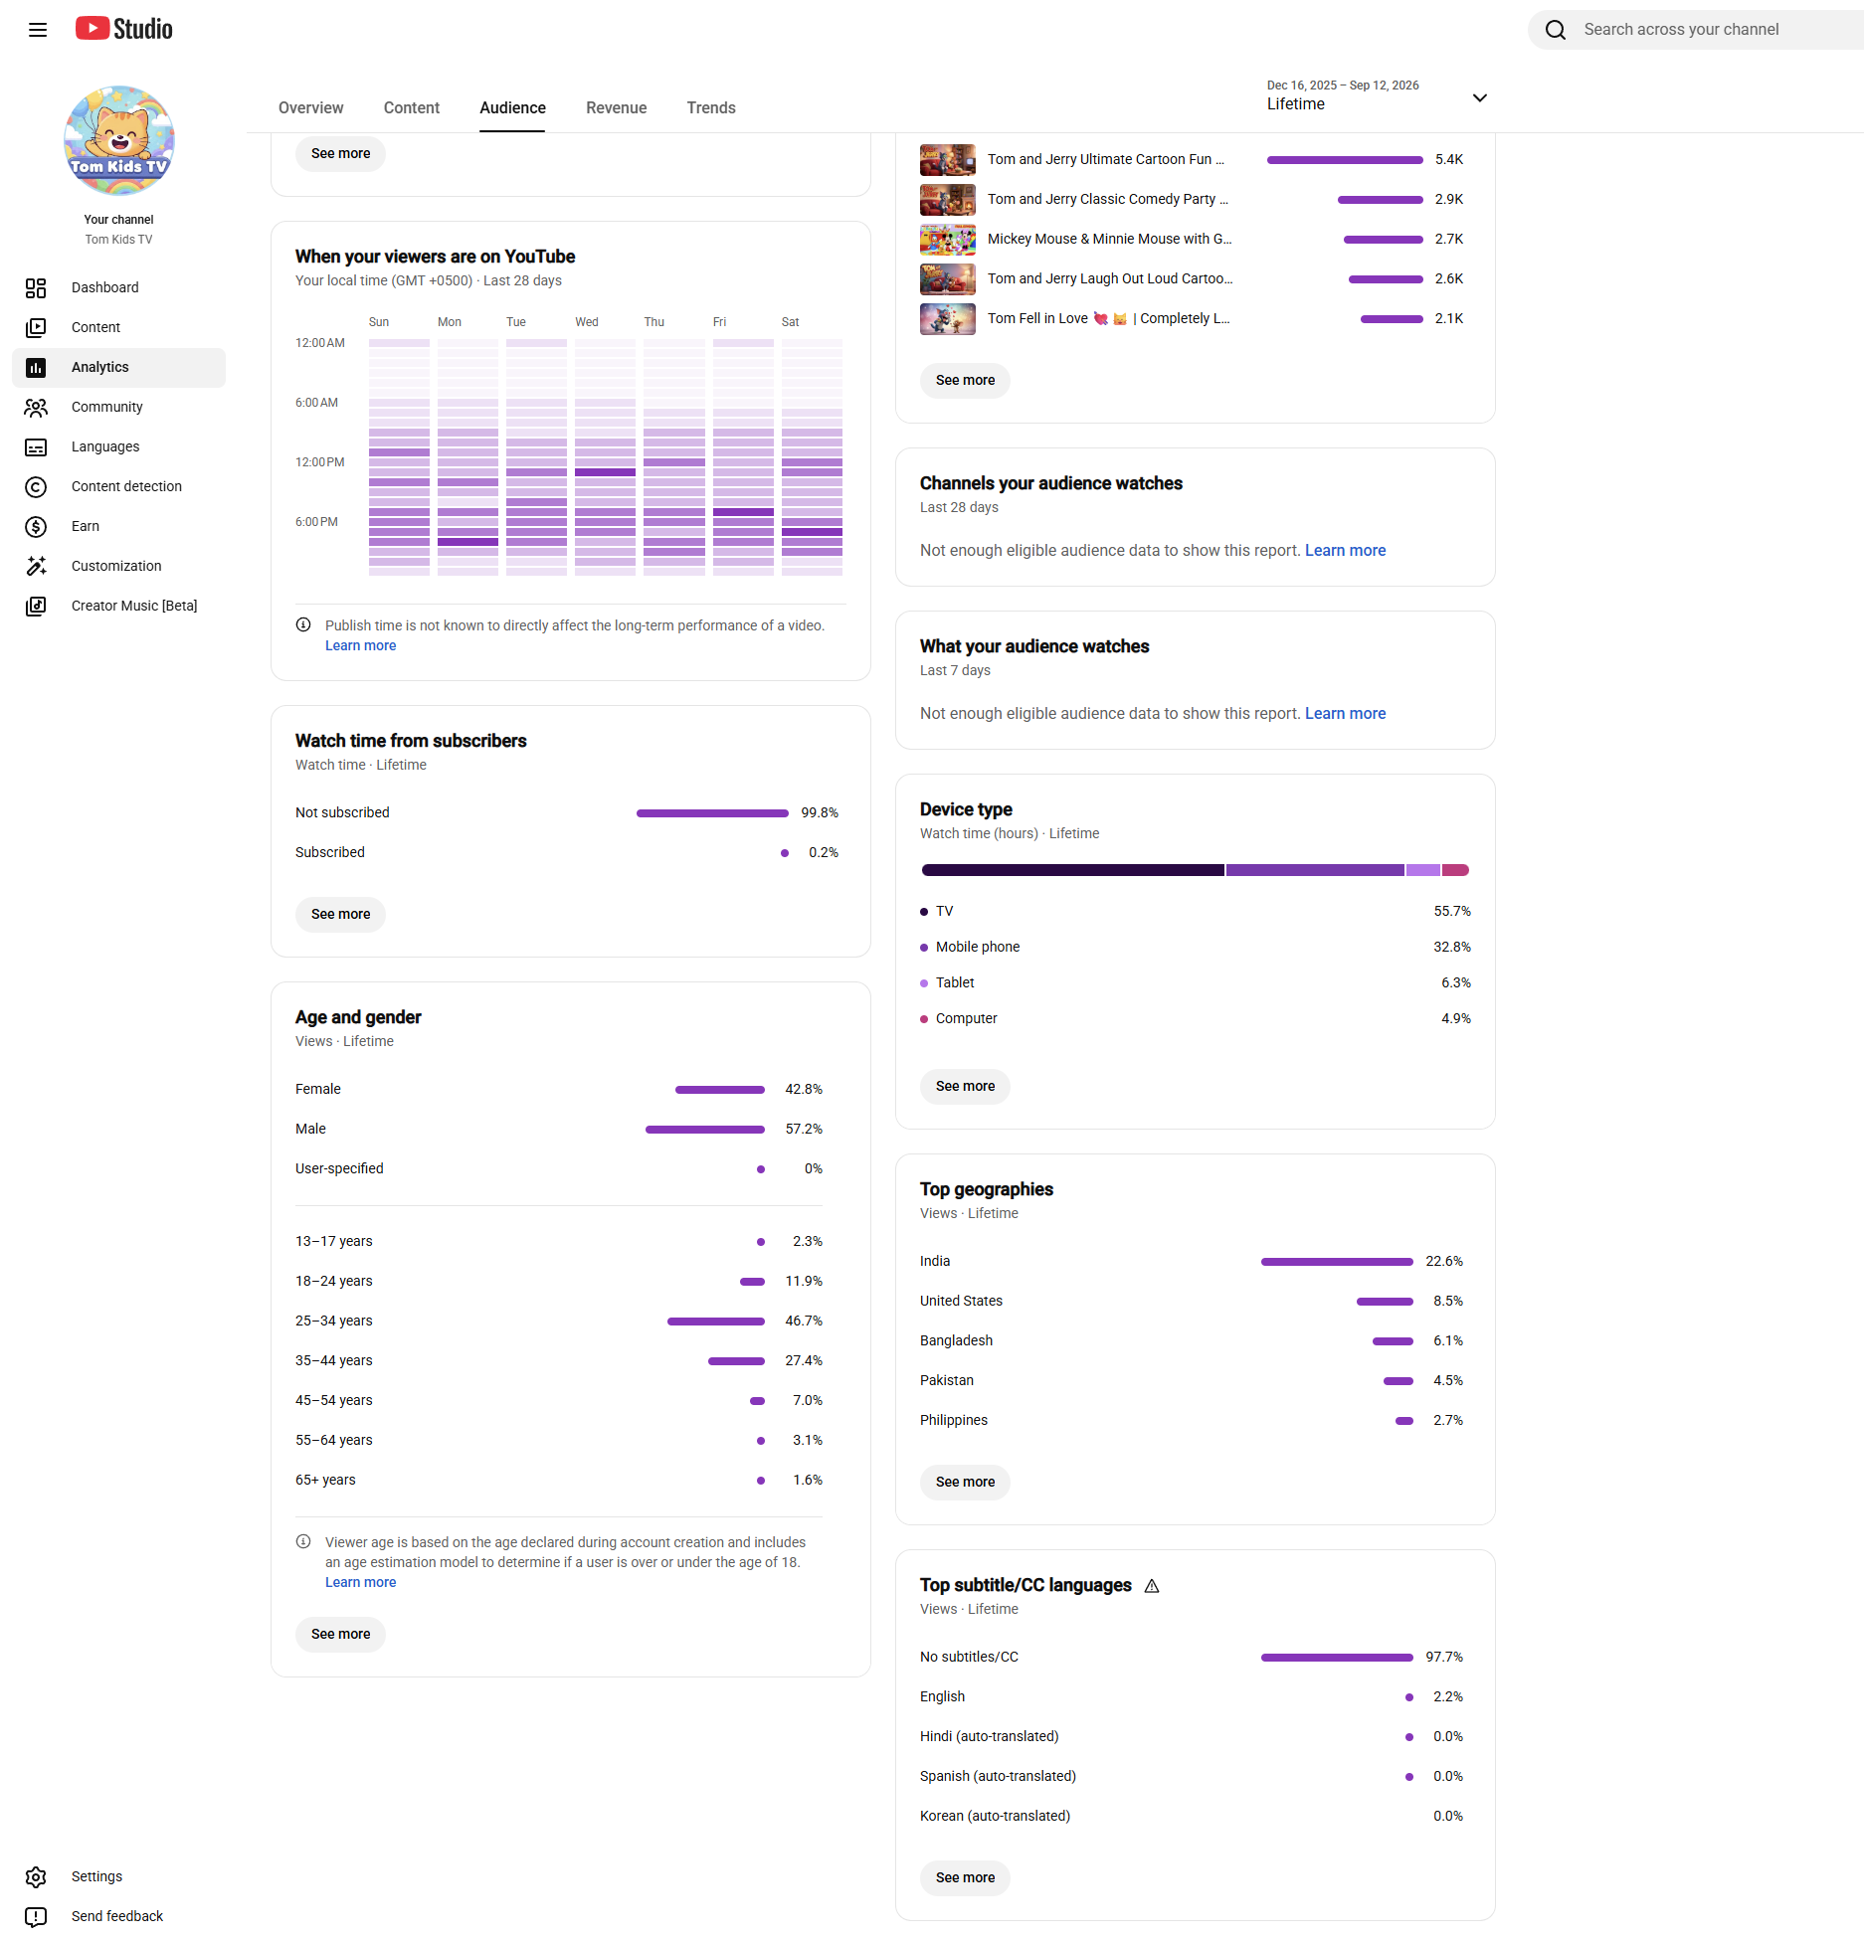Click See more in Top geographies card
The width and height of the screenshot is (1864, 1941).
tap(965, 1482)
